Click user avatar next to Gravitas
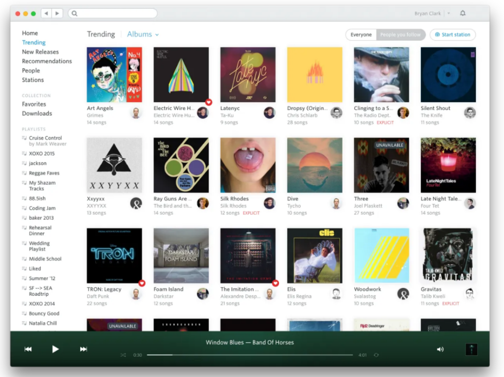The height and width of the screenshot is (377, 504). [x=470, y=294]
